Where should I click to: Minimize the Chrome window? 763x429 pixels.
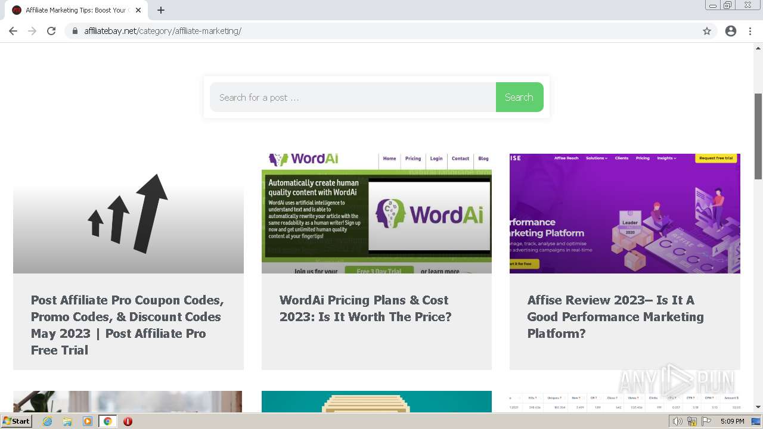tap(712, 5)
